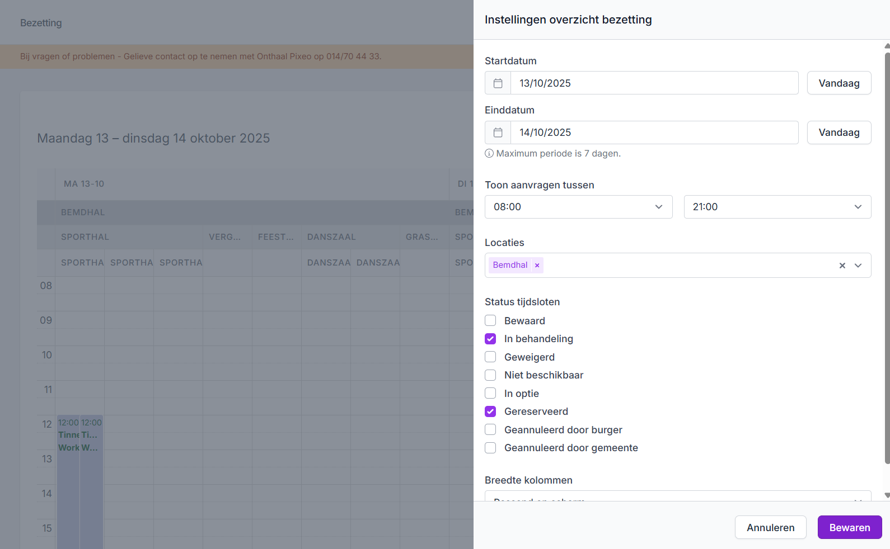Set Startdatum to today with Vandaag button
This screenshot has width=890, height=549.
(x=839, y=83)
